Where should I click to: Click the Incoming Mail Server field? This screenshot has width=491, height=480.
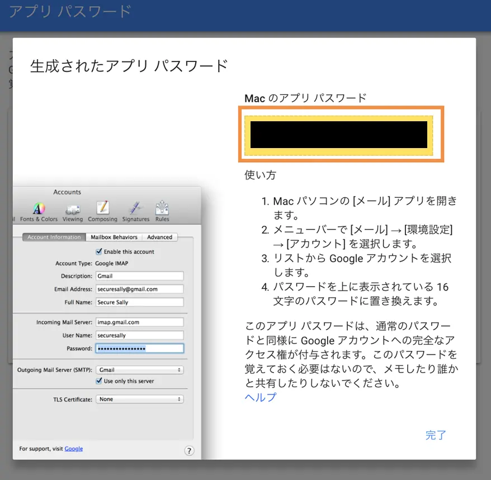point(140,322)
